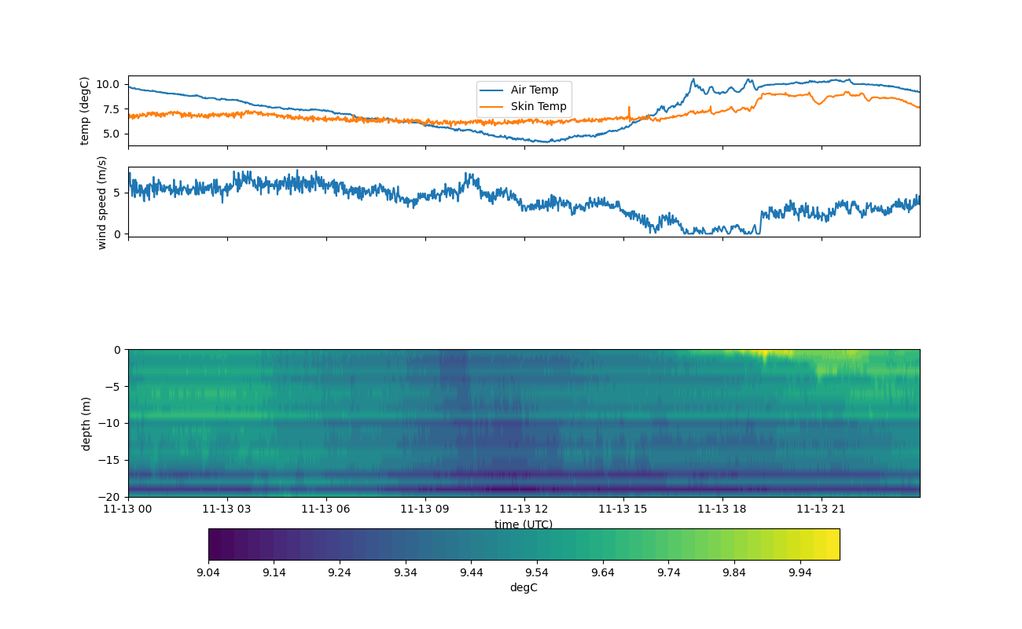Click the bright yellow surface patch in heatmap

[x=763, y=353]
